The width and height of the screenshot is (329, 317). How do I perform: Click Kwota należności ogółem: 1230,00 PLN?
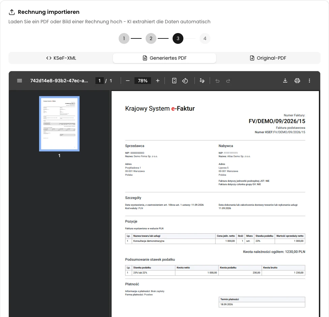pyautogui.click(x=274, y=252)
